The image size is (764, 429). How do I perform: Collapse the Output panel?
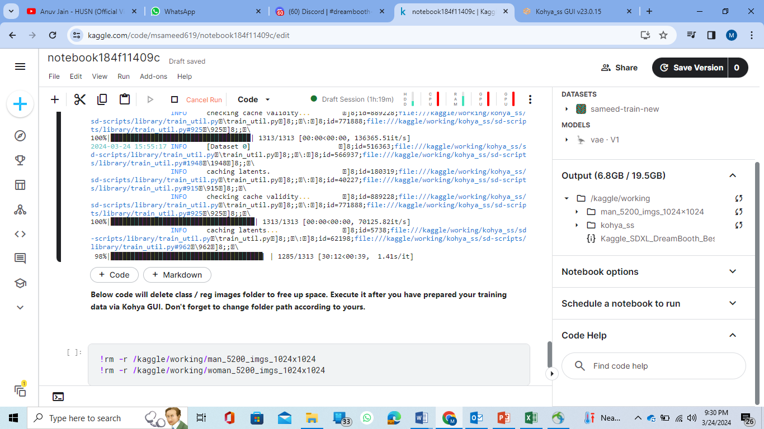point(733,175)
